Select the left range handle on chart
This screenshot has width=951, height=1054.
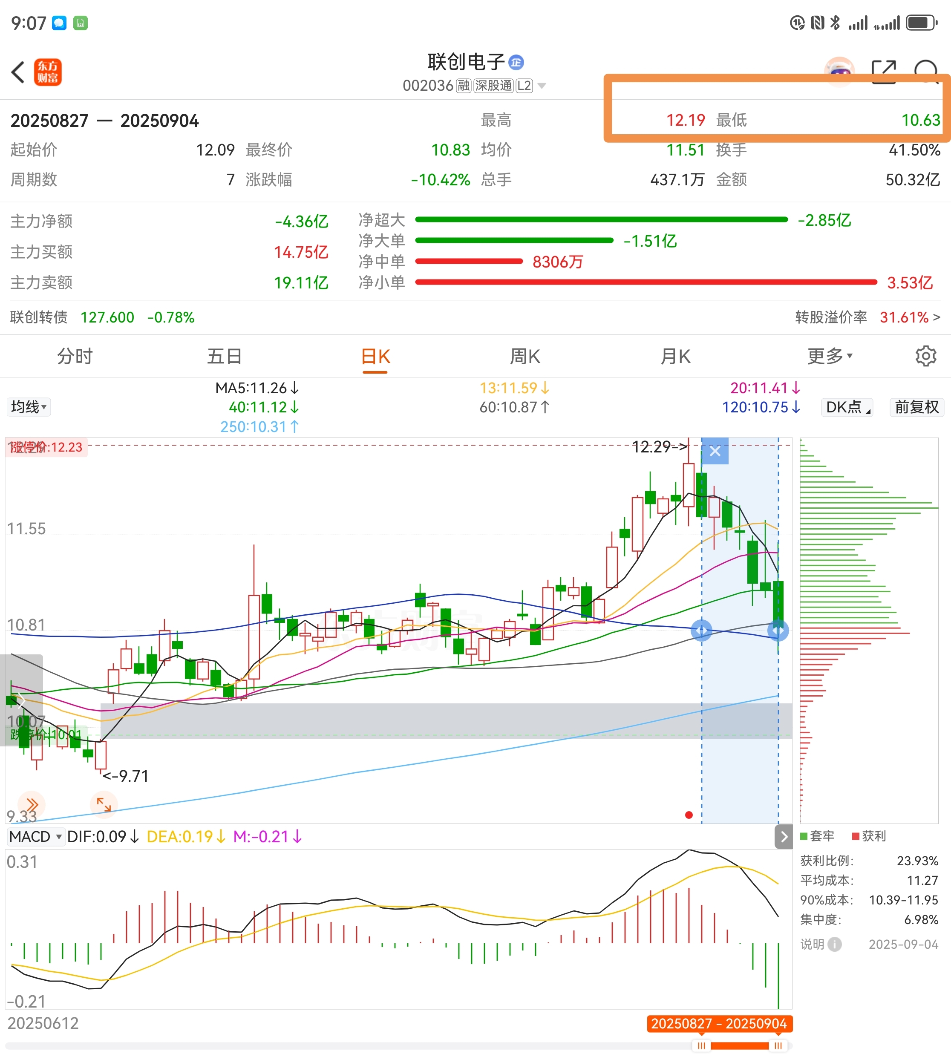point(701,630)
